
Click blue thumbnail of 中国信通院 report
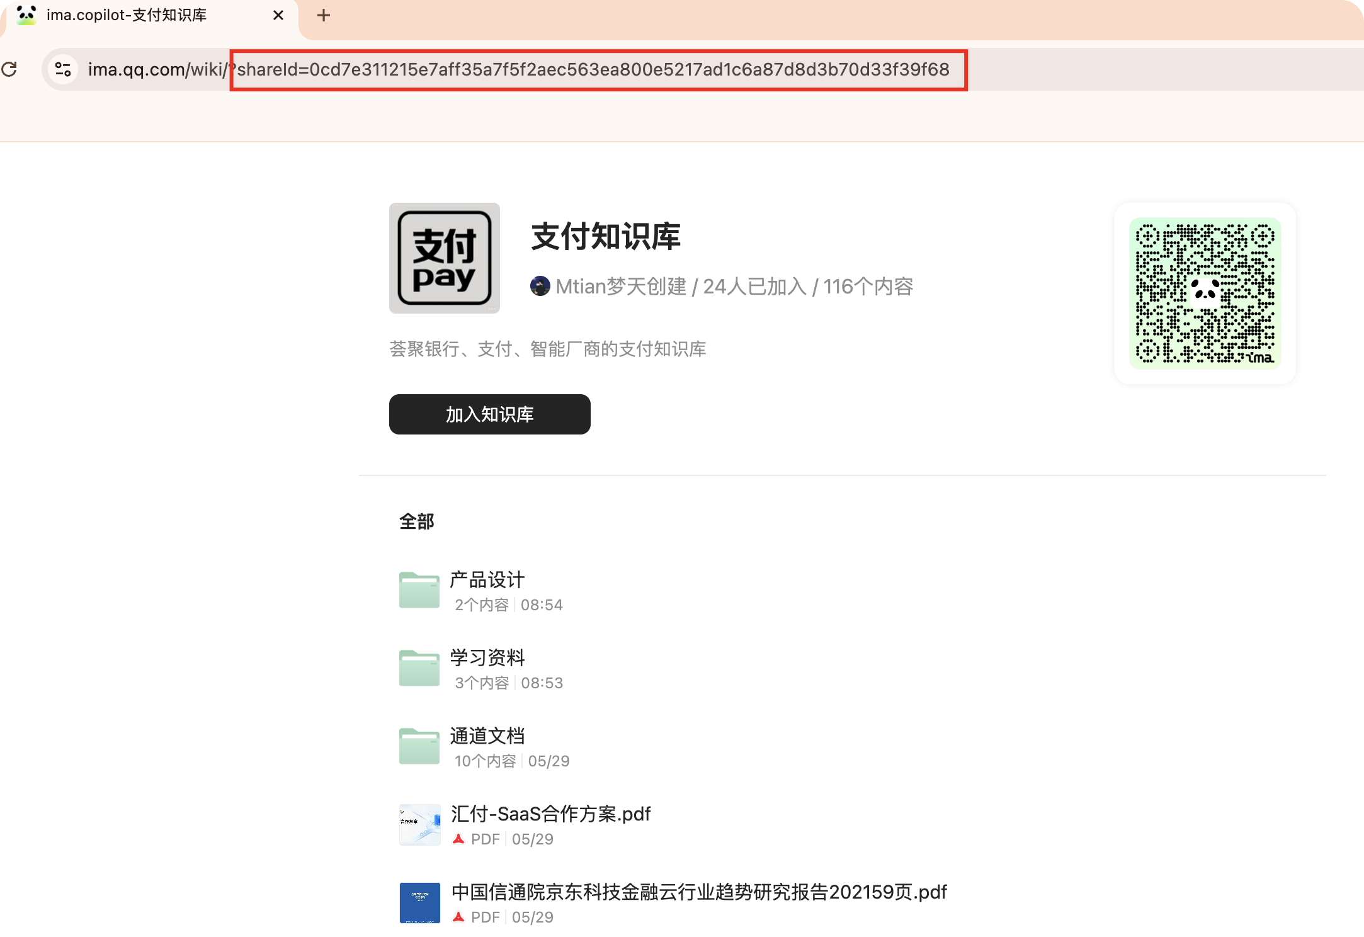point(420,902)
